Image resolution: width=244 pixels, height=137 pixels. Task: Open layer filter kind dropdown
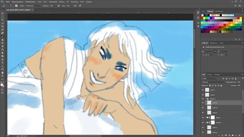coord(209,78)
